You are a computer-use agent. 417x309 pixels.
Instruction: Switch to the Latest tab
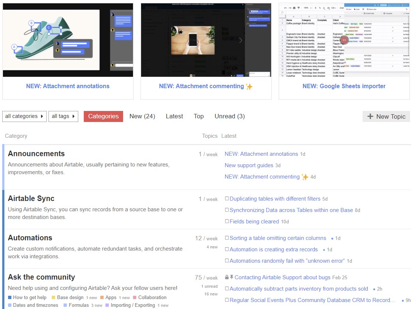pos(175,116)
